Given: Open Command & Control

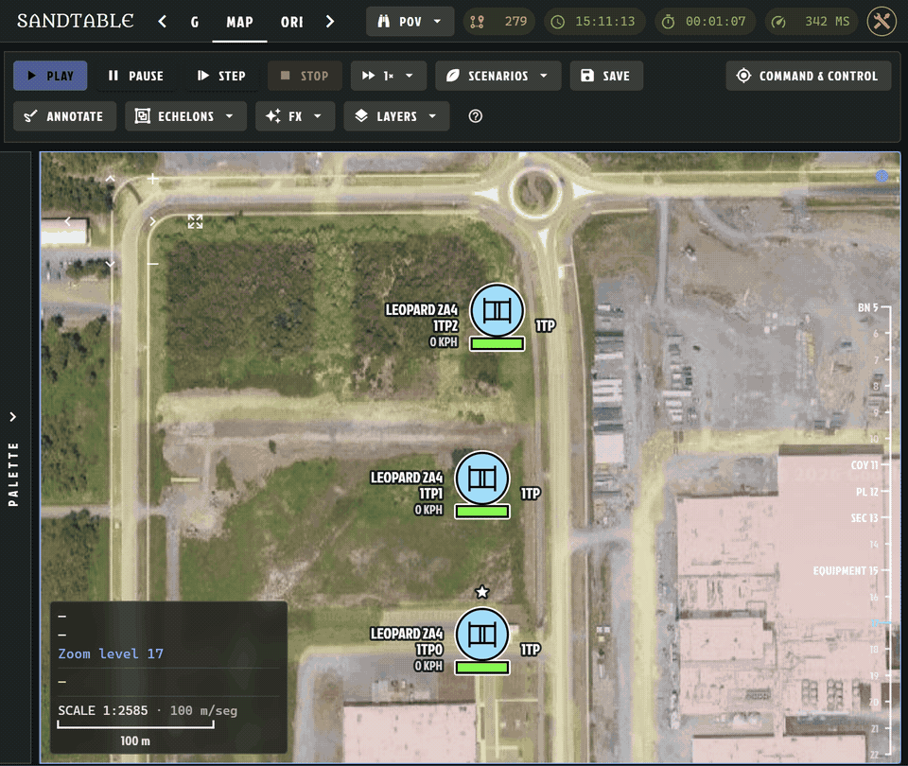Looking at the screenshot, I should pos(809,76).
